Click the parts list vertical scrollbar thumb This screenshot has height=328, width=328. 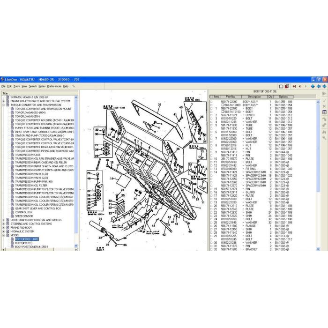(x=318, y=148)
